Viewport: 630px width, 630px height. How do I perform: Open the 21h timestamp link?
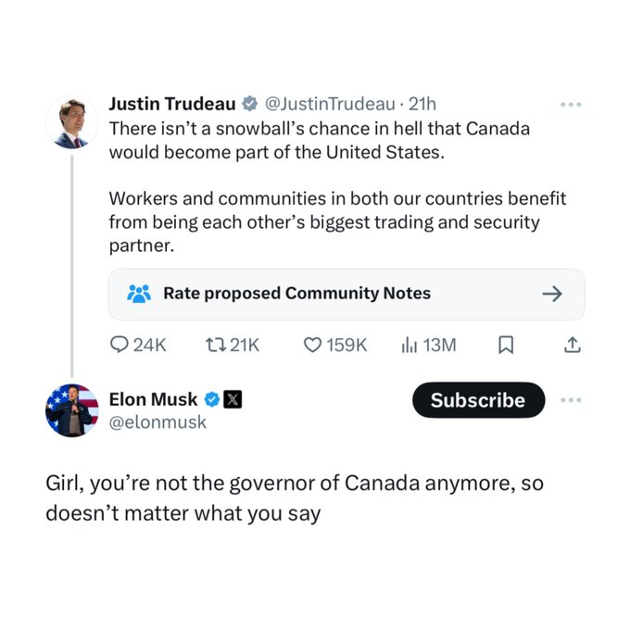coord(422,104)
